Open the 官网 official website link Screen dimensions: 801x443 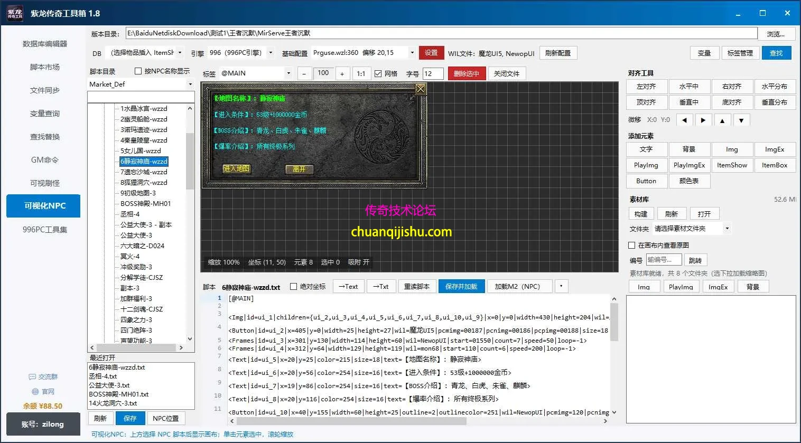43,392
